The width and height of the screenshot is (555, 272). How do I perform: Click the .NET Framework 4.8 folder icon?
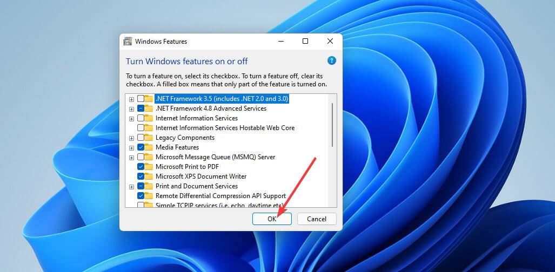149,108
